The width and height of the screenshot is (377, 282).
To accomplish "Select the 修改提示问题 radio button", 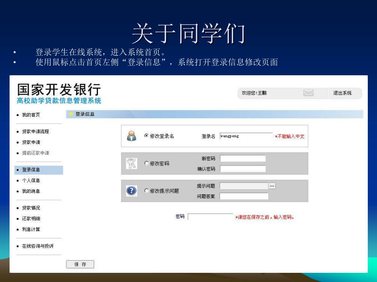I will pyautogui.click(x=147, y=191).
